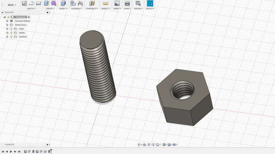Open the ADD-INS menu

tap(138, 9)
